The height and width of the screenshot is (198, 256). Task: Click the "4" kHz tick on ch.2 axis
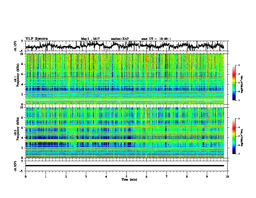[22, 138]
